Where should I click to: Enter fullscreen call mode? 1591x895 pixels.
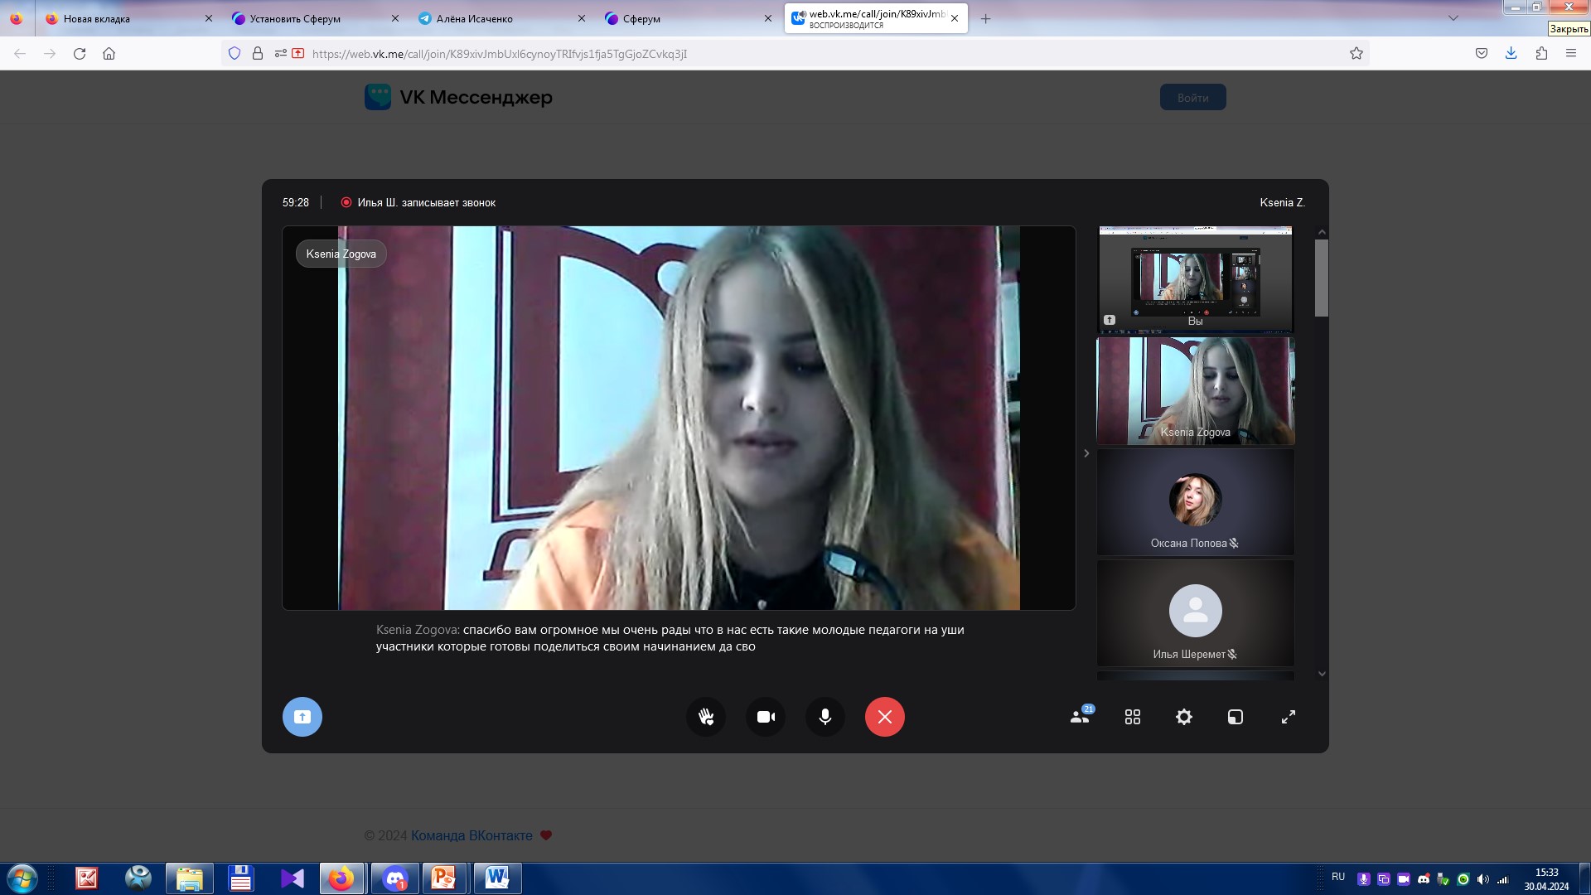[1289, 717]
